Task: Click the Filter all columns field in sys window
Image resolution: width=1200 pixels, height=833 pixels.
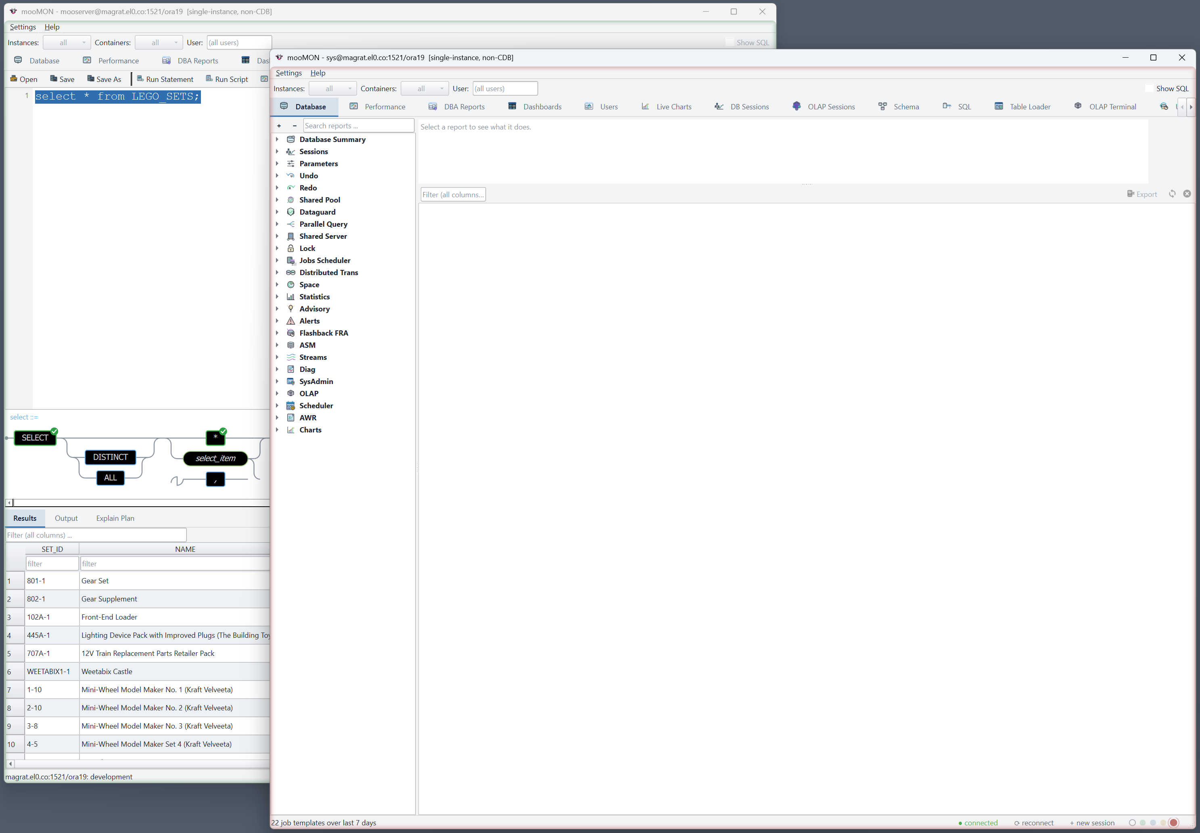Action: coord(453,195)
